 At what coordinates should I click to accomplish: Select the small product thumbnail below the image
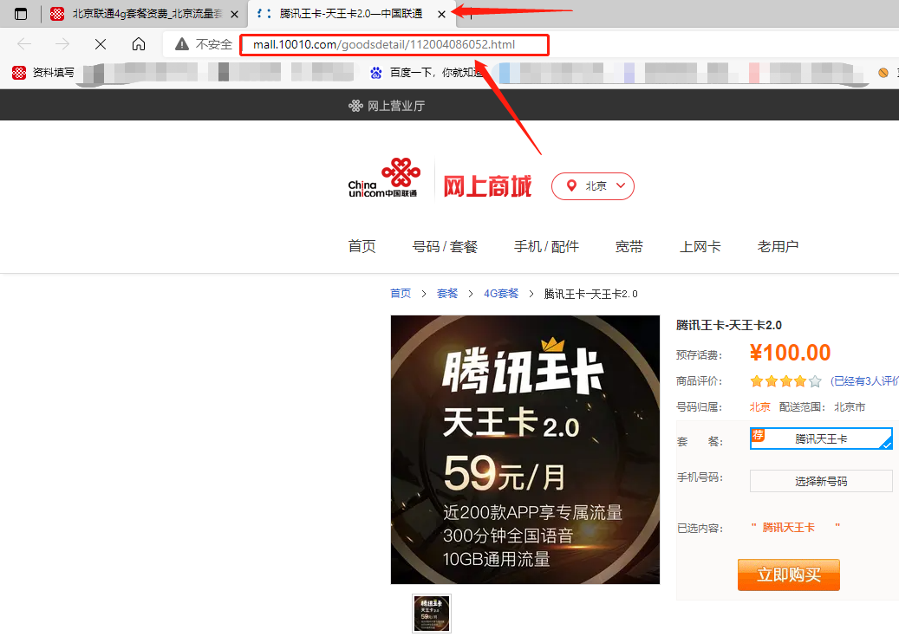point(432,614)
